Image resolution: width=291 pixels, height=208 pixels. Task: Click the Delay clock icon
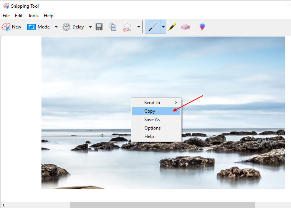[x=66, y=27]
